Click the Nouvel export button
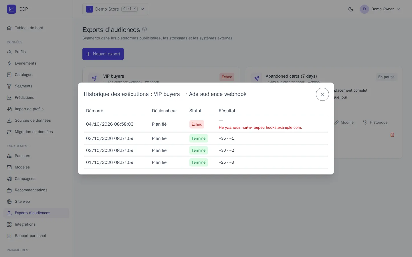The image size is (412, 257). pos(103,54)
